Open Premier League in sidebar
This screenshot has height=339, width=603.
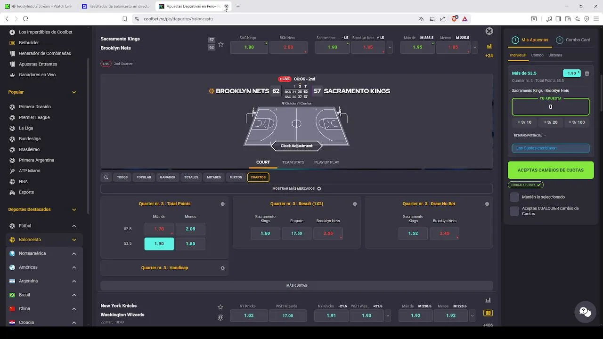(34, 117)
